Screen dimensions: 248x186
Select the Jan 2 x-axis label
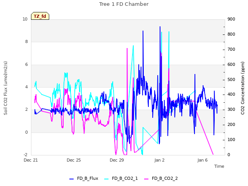159,160
